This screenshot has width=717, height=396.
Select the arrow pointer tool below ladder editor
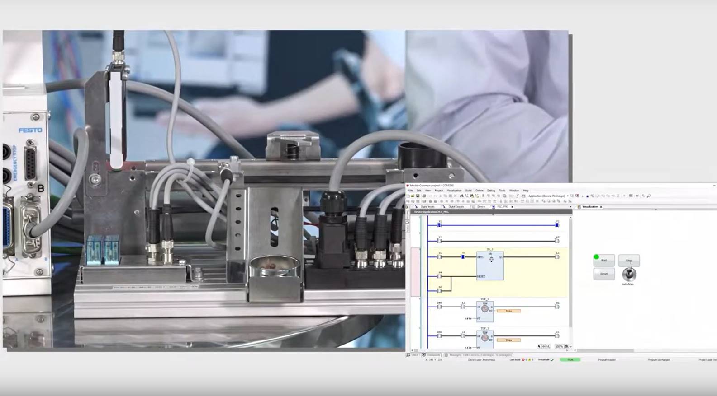pos(539,346)
